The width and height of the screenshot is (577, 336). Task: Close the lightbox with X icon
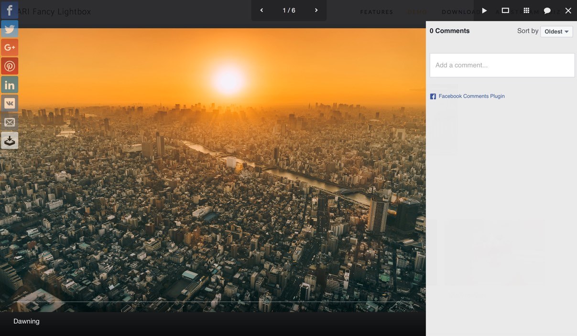568,10
